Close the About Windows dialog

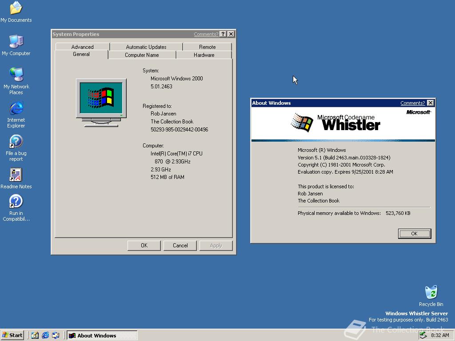[431, 103]
